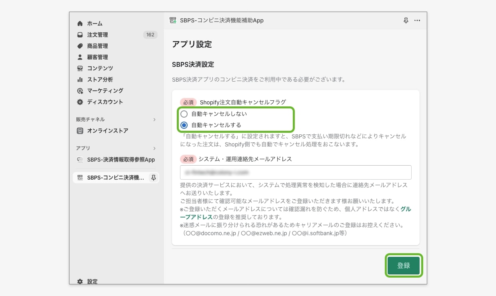The image size is (496, 296).
Task: Click the マーケティング target icon
Action: pyautogui.click(x=80, y=91)
